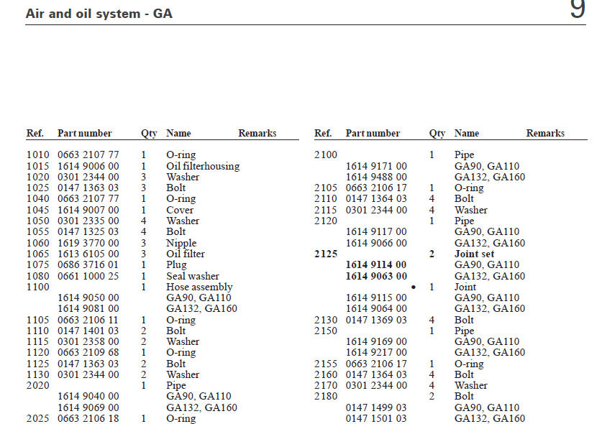
Task: Click part number 1614 9169 00
Action: pos(376,341)
